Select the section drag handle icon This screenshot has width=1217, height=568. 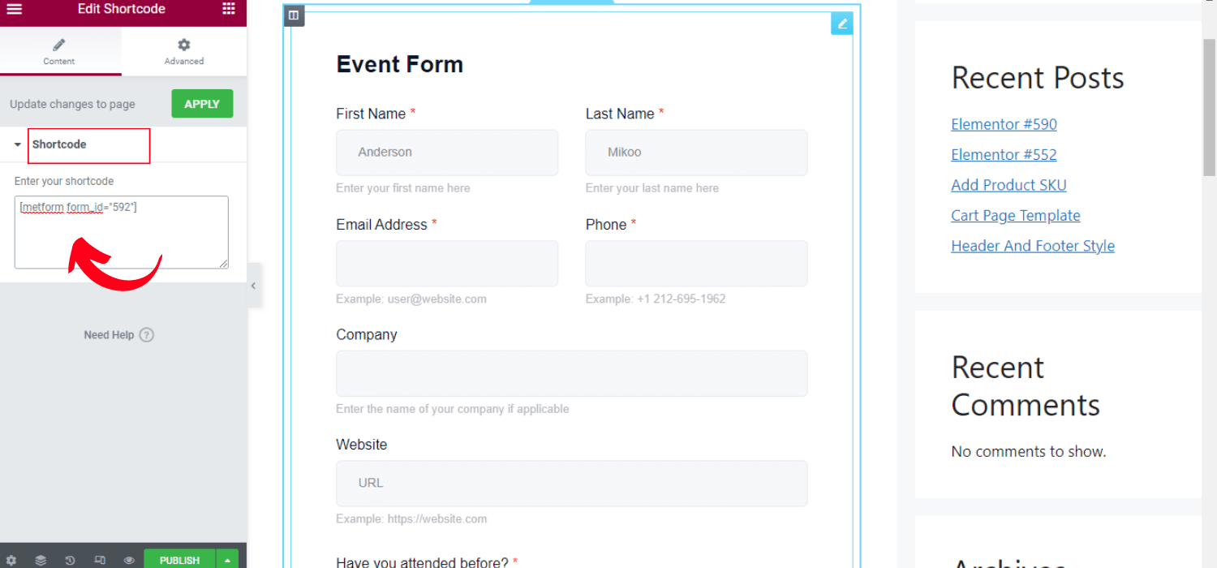click(x=294, y=15)
